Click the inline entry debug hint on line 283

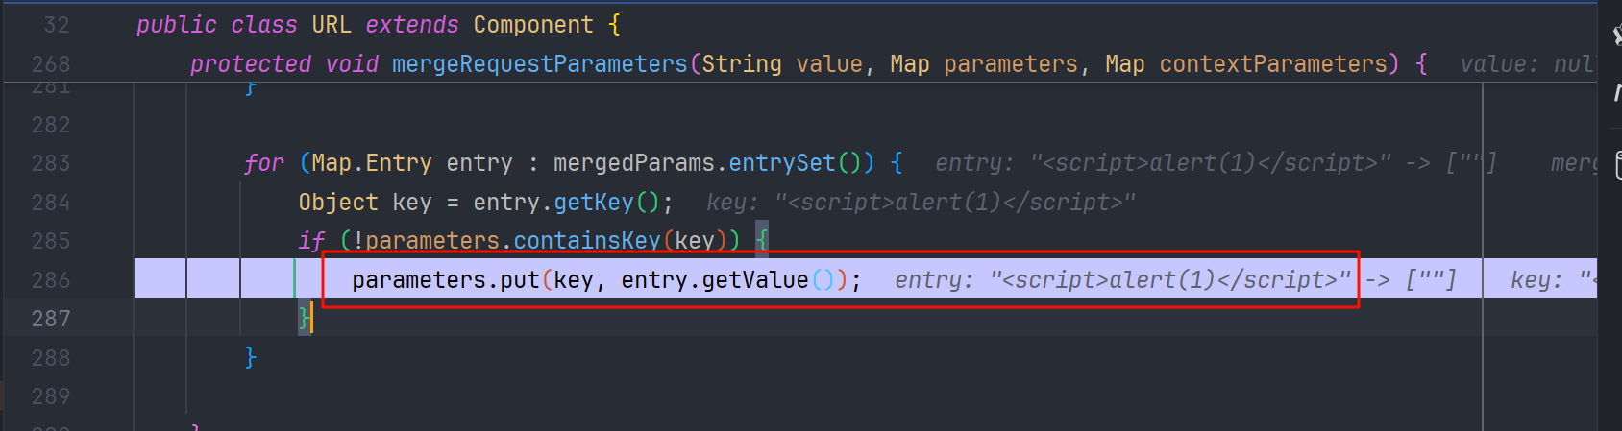1216,163
